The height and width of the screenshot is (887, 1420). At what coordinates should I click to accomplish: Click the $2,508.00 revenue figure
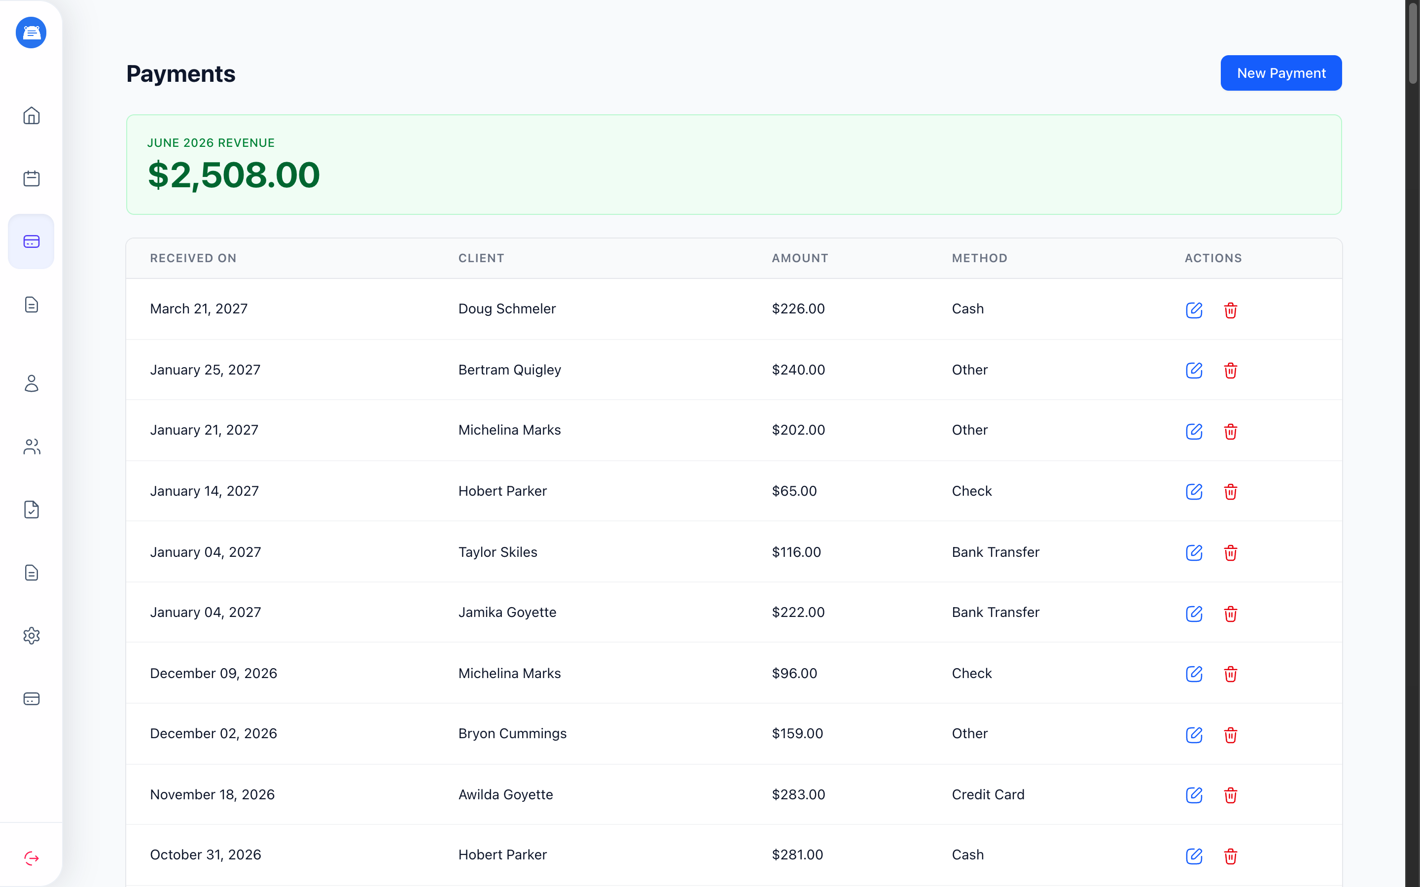point(234,175)
